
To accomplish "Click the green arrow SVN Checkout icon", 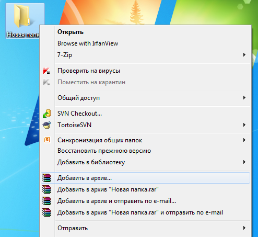I will coord(46,114).
